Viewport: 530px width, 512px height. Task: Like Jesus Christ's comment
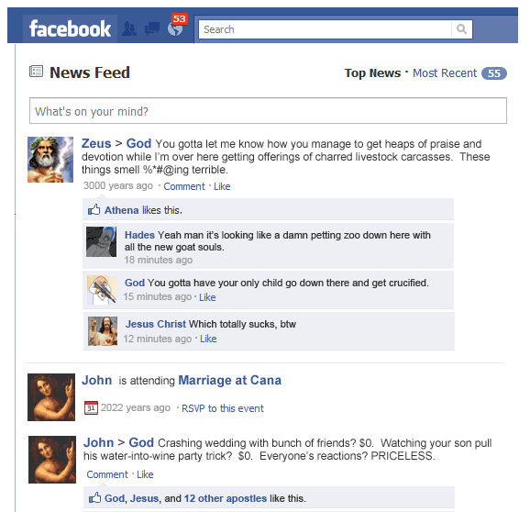tap(208, 339)
